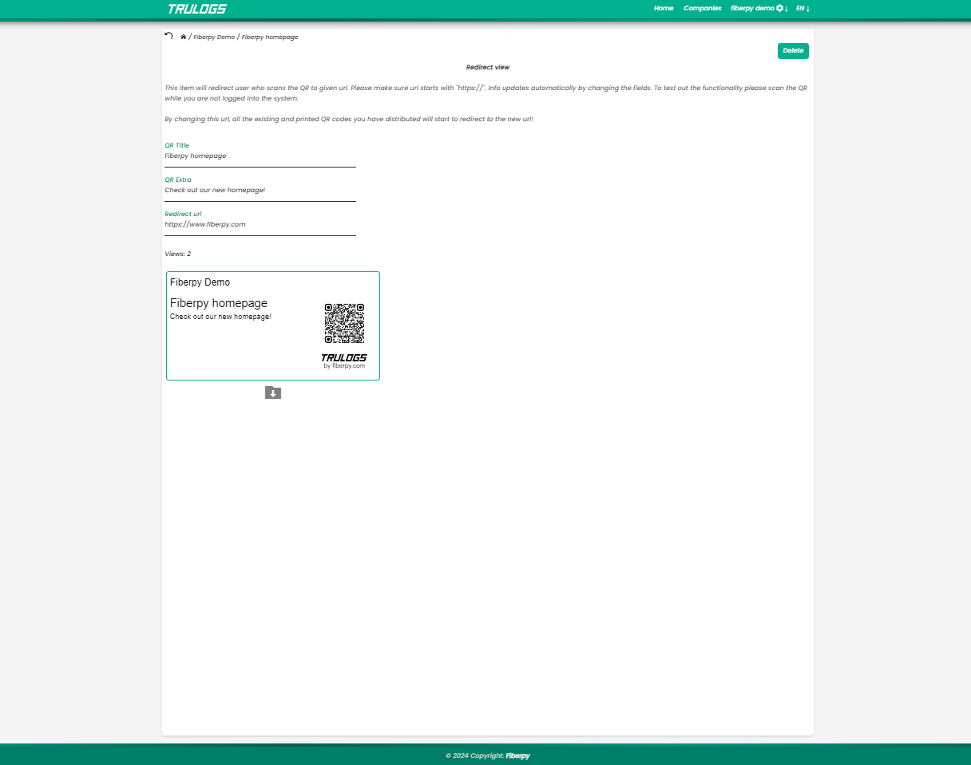Click the home icon in the breadcrumb
The width and height of the screenshot is (971, 765).
[184, 37]
